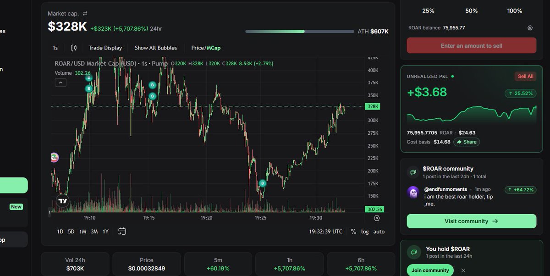The width and height of the screenshot is (550, 276).
Task: Open @endfunmoments username link
Action: click(445, 189)
